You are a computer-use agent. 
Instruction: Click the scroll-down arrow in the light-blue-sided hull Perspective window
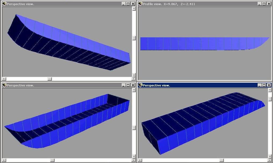(134, 75)
